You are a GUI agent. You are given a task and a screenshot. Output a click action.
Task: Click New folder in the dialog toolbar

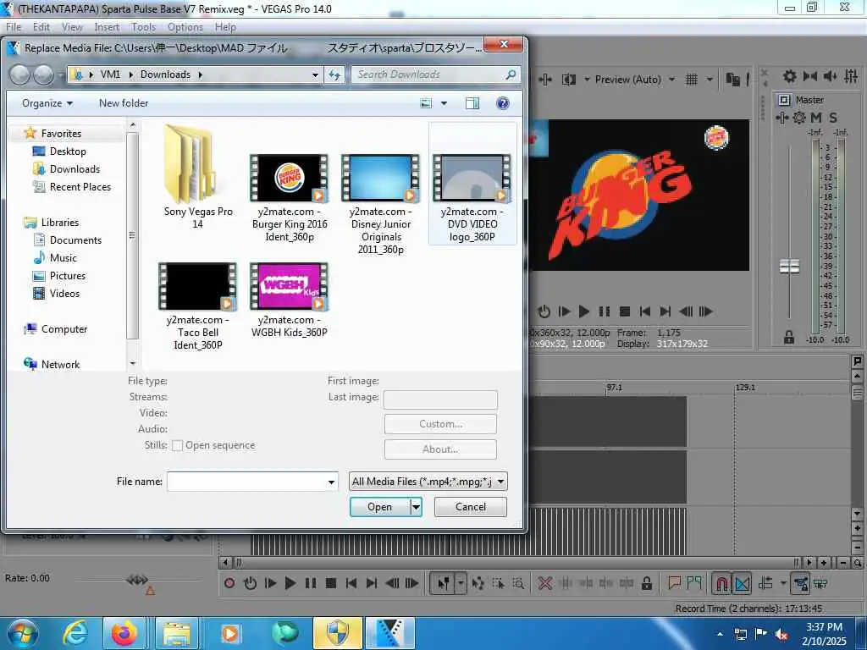124,103
